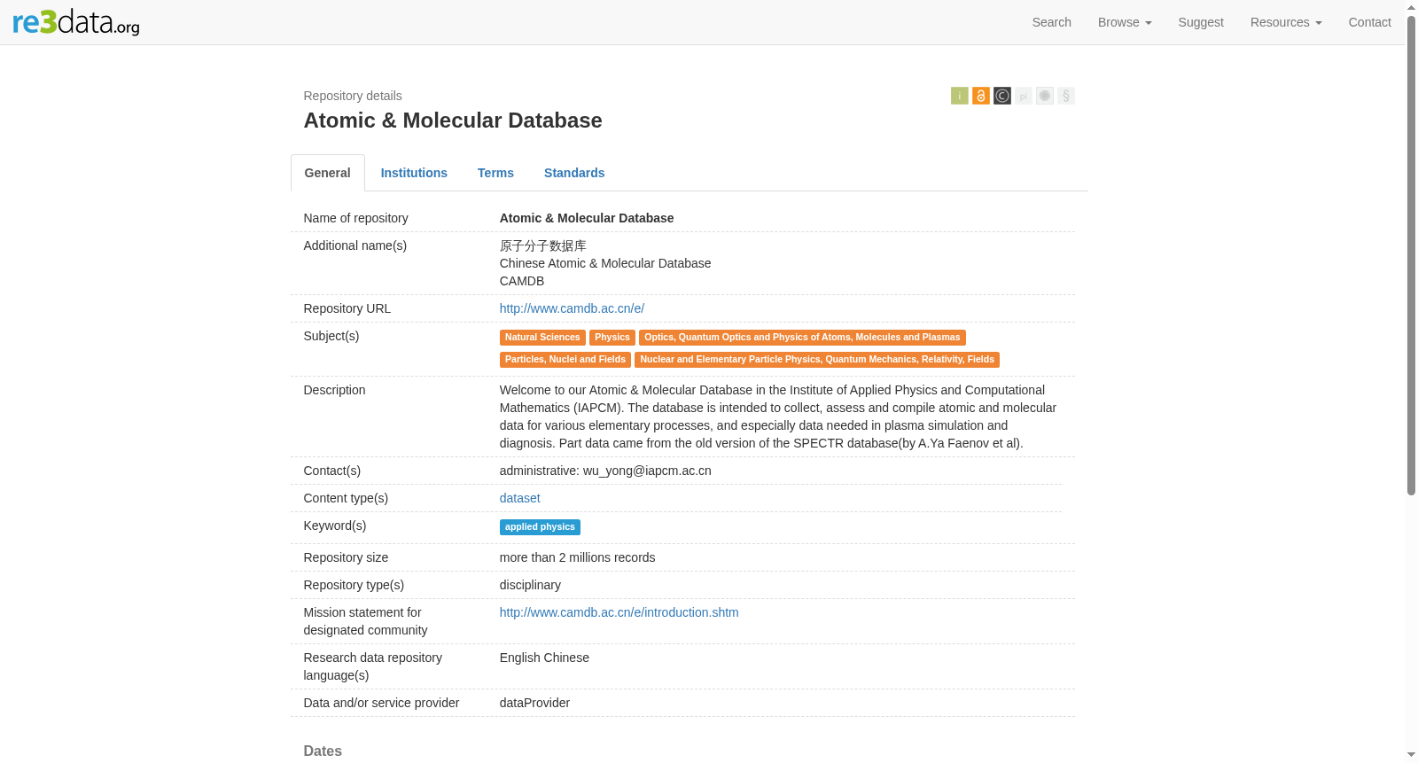The width and height of the screenshot is (1418, 763).
Task: Open the Resources dropdown menu
Action: [1286, 22]
